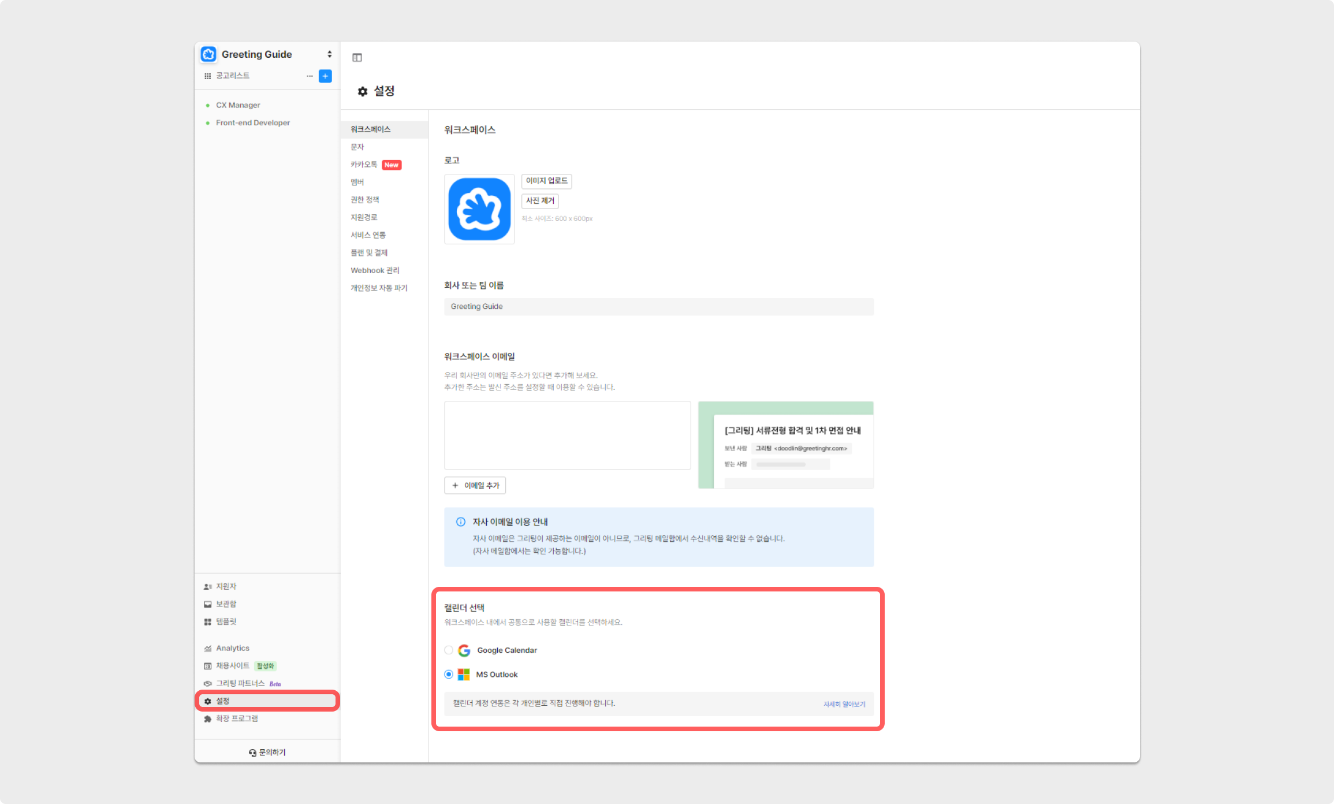
Task: Click the 사진 제거 button
Action: click(539, 201)
